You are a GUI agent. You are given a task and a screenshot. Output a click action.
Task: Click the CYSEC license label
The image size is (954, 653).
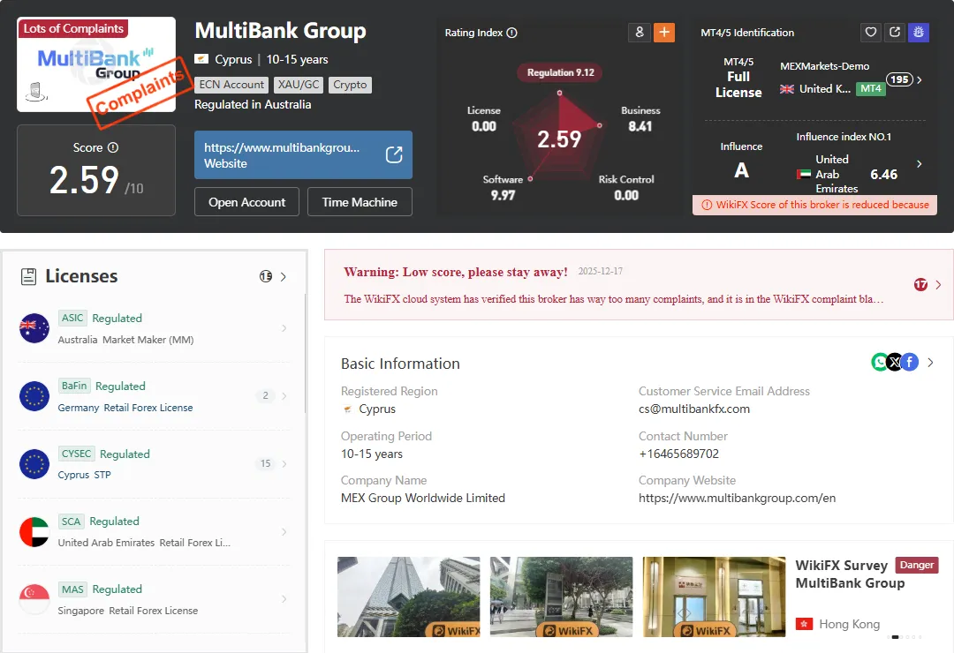(x=76, y=454)
